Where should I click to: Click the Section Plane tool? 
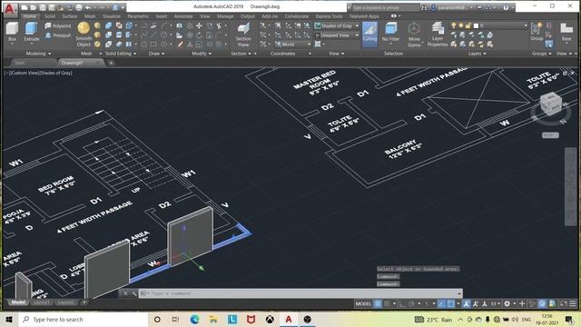click(x=243, y=35)
